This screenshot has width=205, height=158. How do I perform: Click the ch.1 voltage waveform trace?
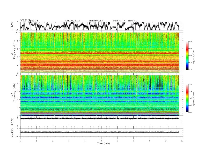pos(100,26)
